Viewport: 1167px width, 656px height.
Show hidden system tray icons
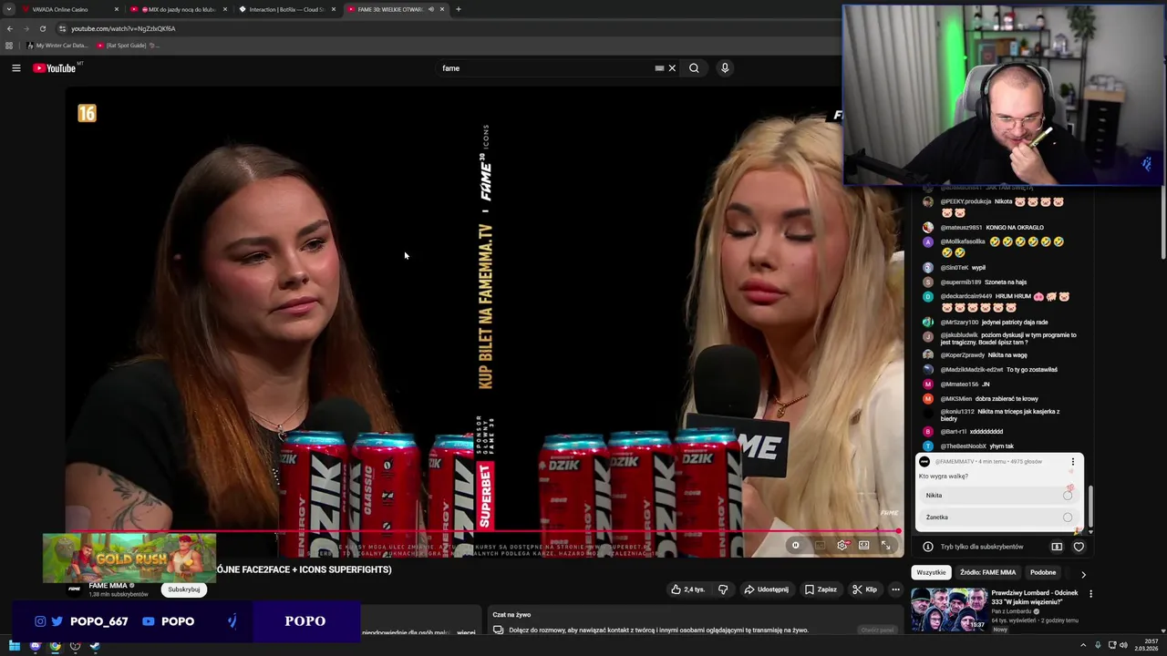1084,645
